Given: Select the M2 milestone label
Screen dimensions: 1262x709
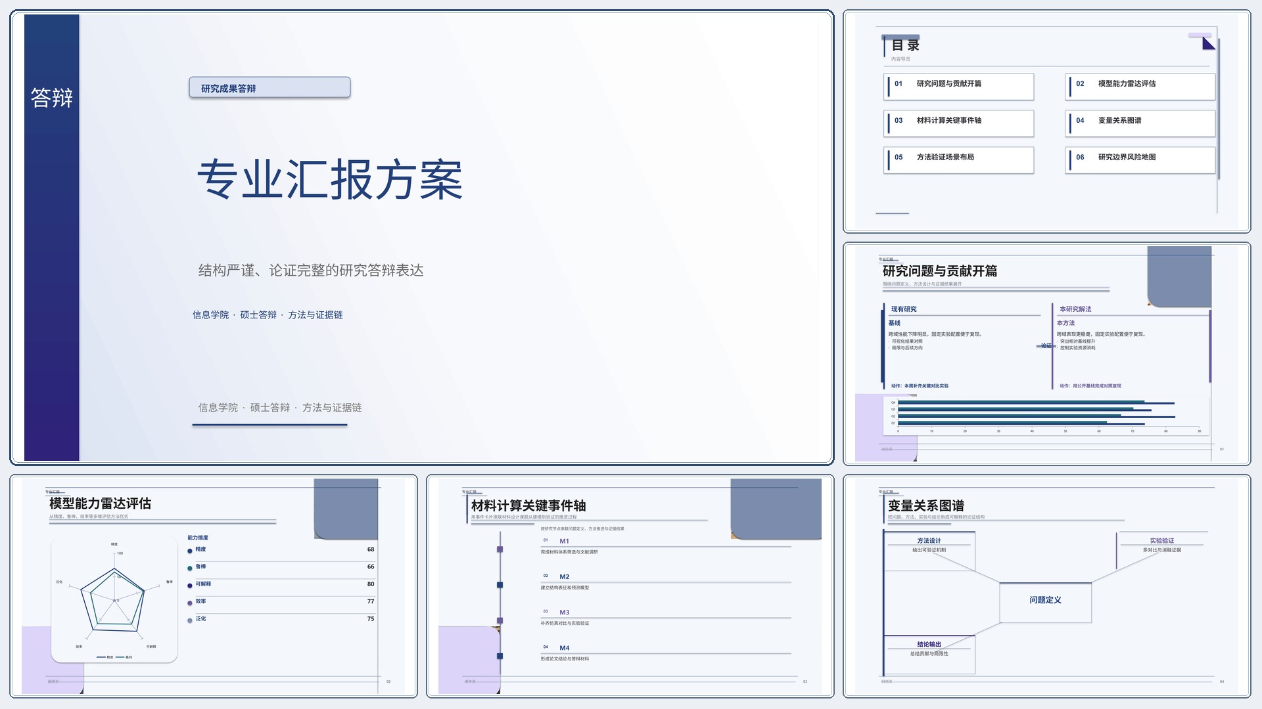Looking at the screenshot, I should point(565,577).
